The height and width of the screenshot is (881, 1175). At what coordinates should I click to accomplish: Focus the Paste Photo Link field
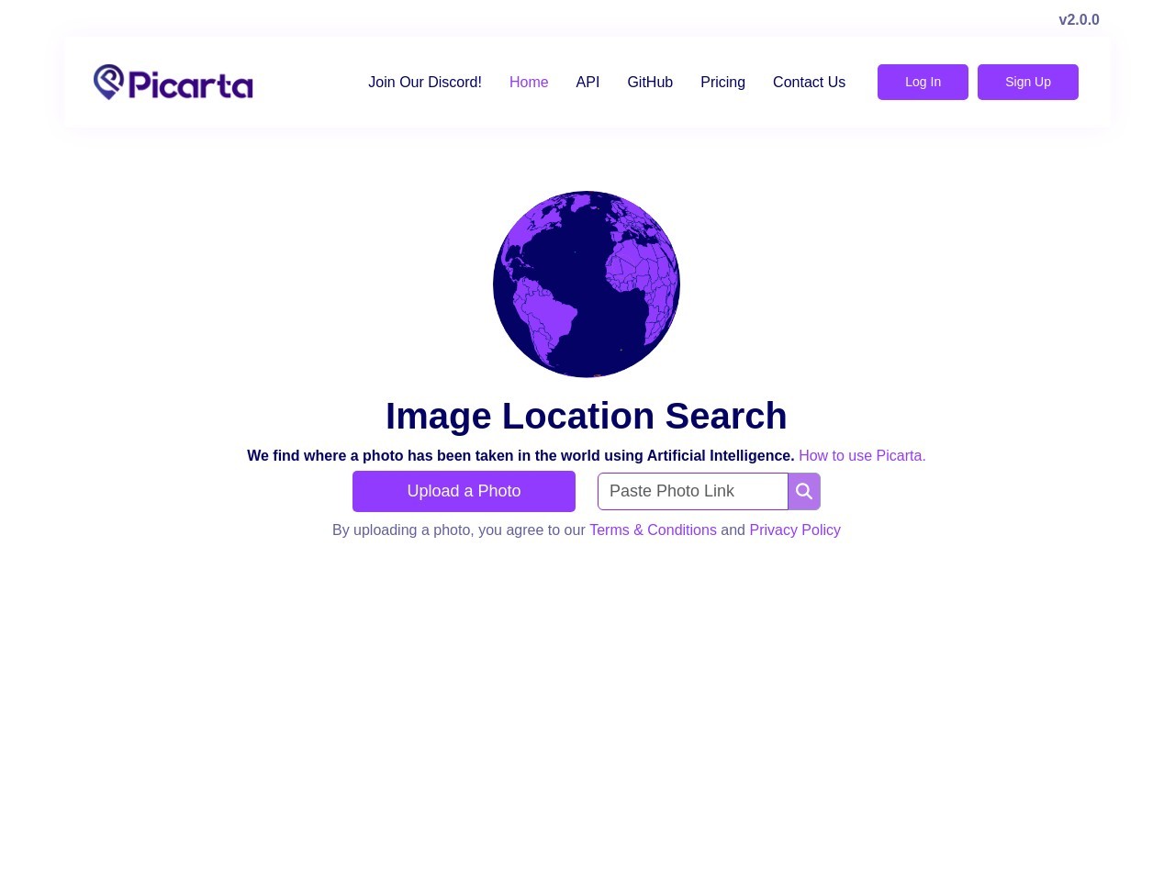click(x=693, y=491)
